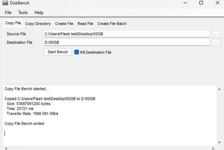
Task: Switch to the Create File tab
Action: tap(64, 24)
